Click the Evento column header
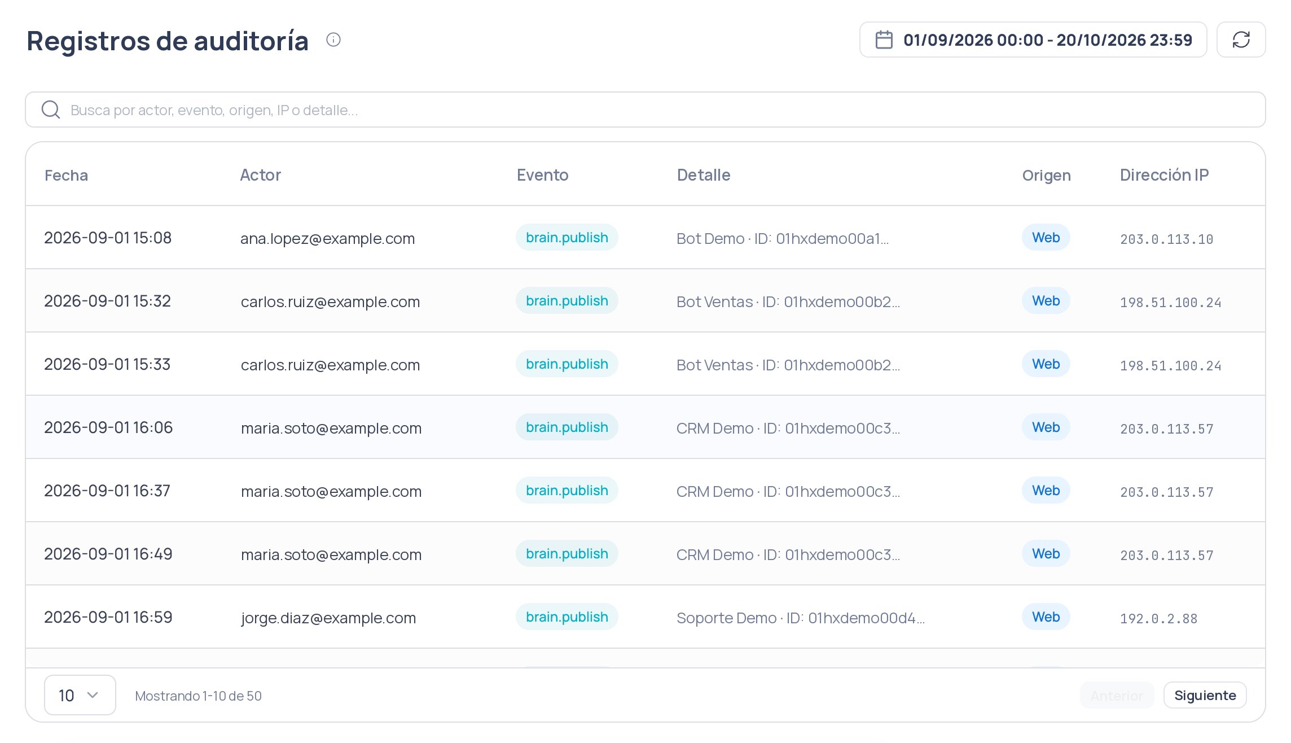 click(542, 175)
